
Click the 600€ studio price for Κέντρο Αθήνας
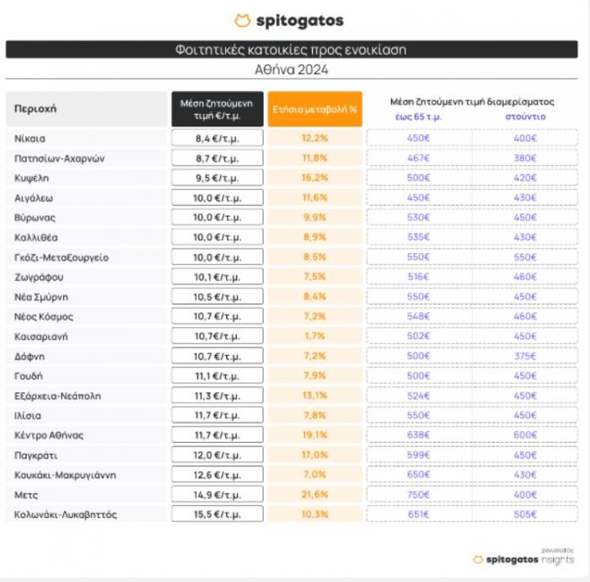click(525, 434)
